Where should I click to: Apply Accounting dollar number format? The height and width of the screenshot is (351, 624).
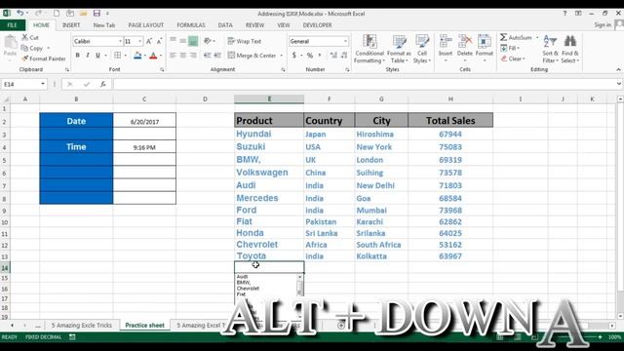point(294,56)
